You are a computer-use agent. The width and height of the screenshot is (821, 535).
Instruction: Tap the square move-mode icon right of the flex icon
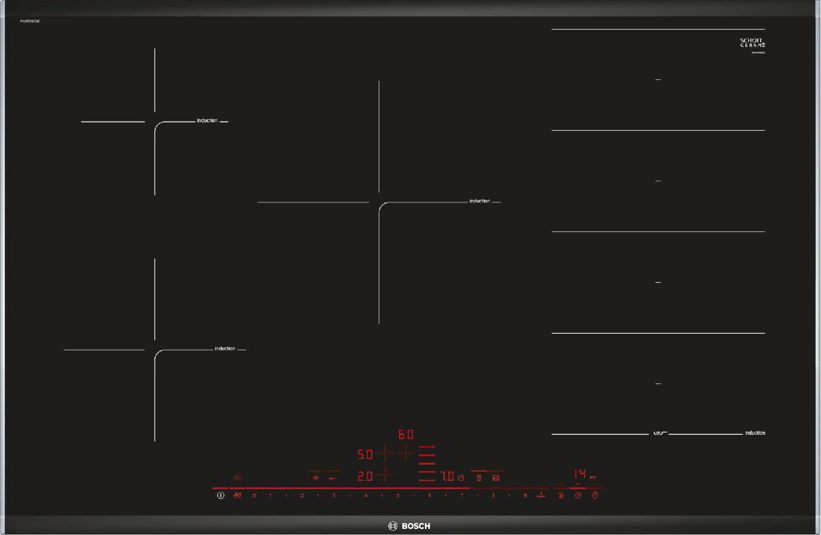(496, 478)
